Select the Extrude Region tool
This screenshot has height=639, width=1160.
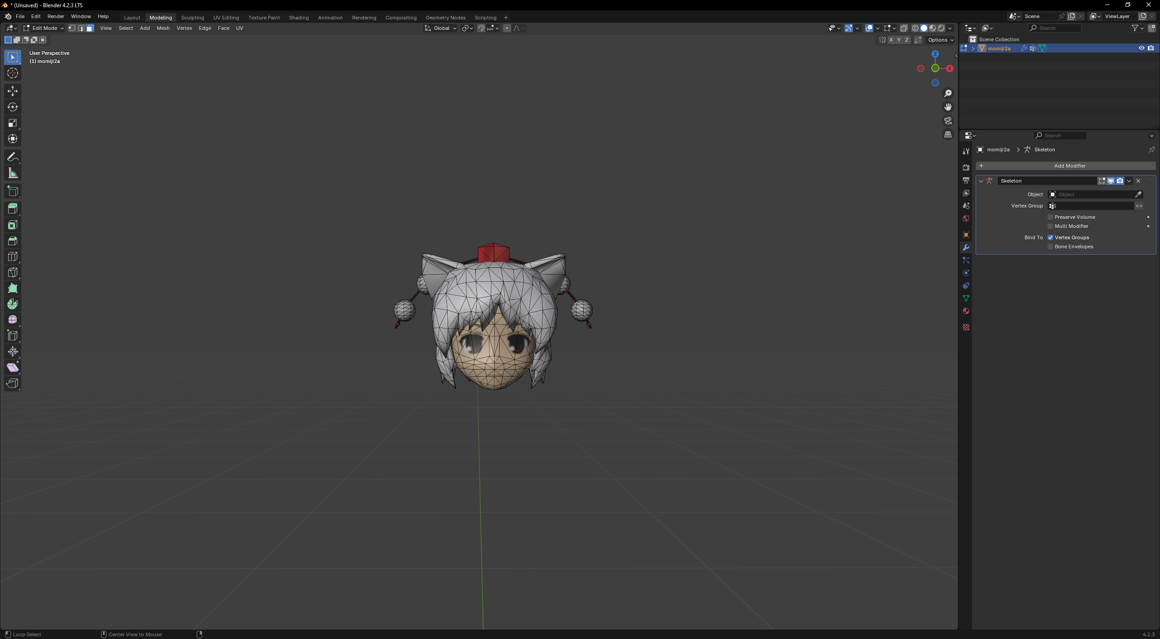(13, 208)
